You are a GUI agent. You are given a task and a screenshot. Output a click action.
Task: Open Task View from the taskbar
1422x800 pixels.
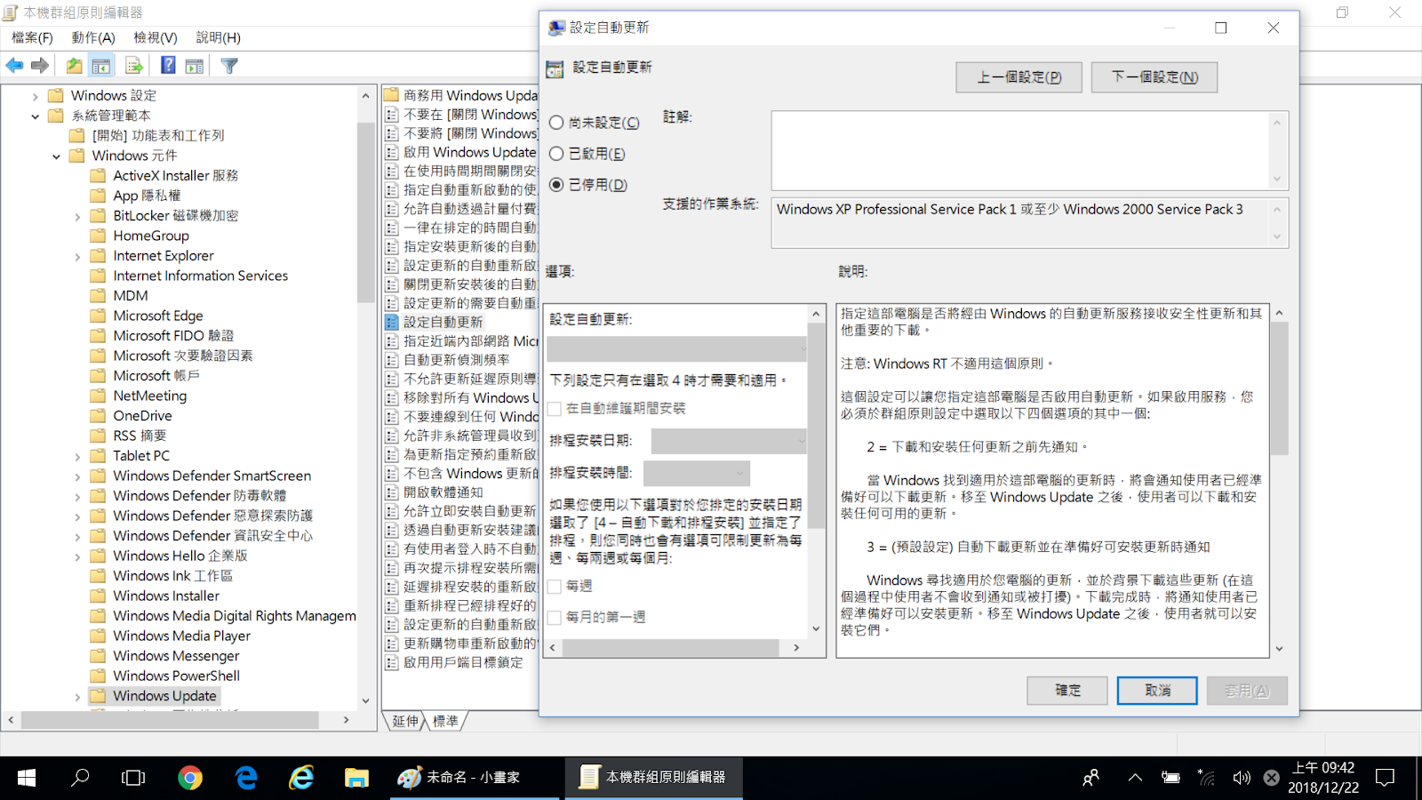pos(133,778)
